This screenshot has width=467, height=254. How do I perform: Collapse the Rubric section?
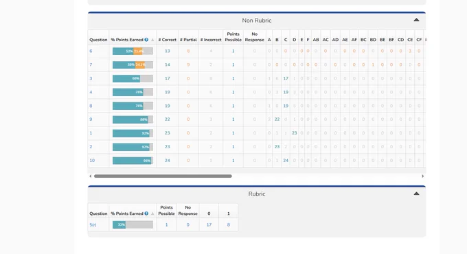[416, 194]
